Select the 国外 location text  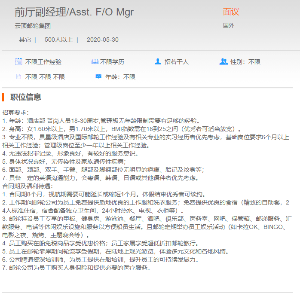click(229, 25)
